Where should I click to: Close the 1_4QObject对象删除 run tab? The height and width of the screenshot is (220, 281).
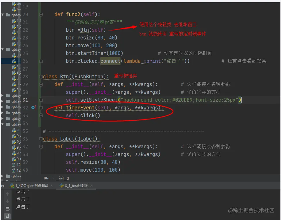pyautogui.click(x=51, y=186)
